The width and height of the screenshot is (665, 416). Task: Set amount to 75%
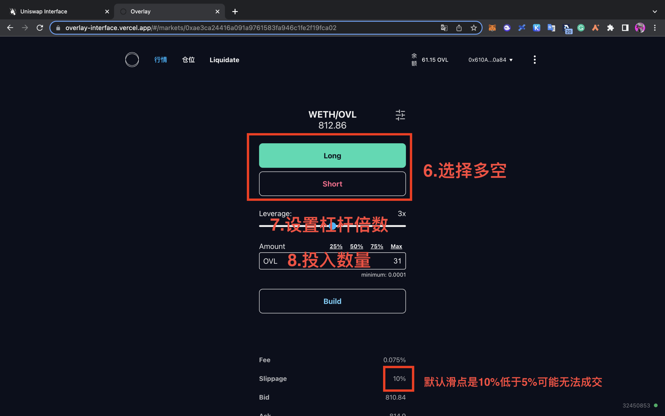click(x=377, y=246)
